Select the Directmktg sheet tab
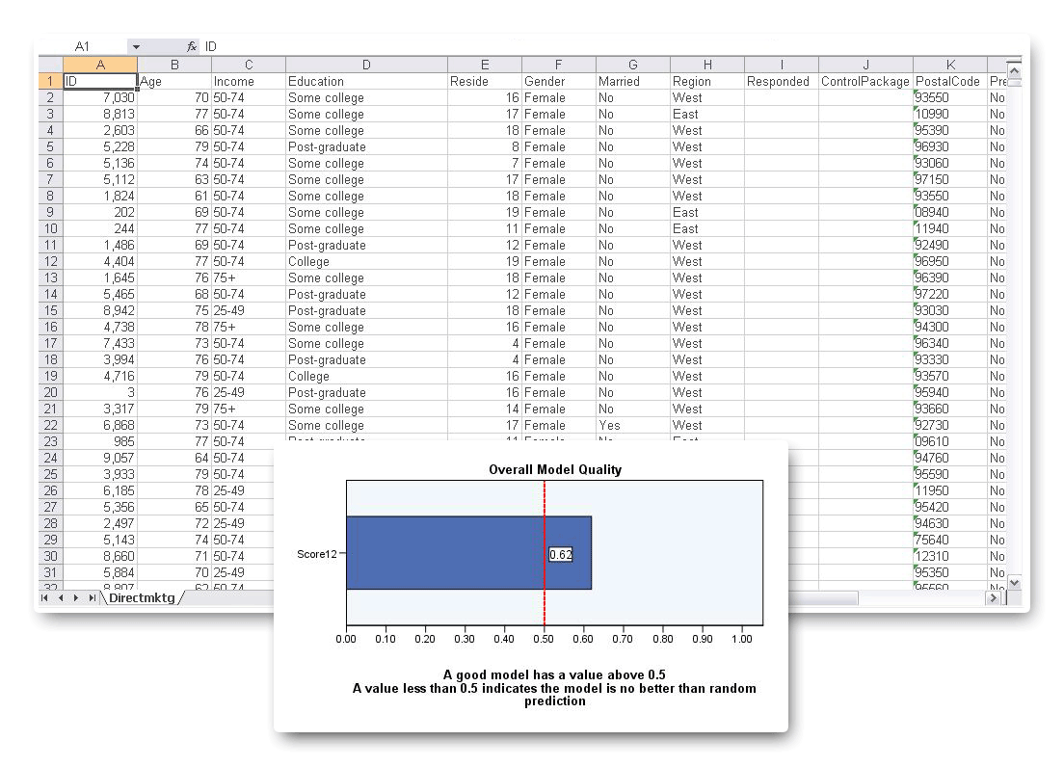This screenshot has width=1064, height=766. click(142, 597)
